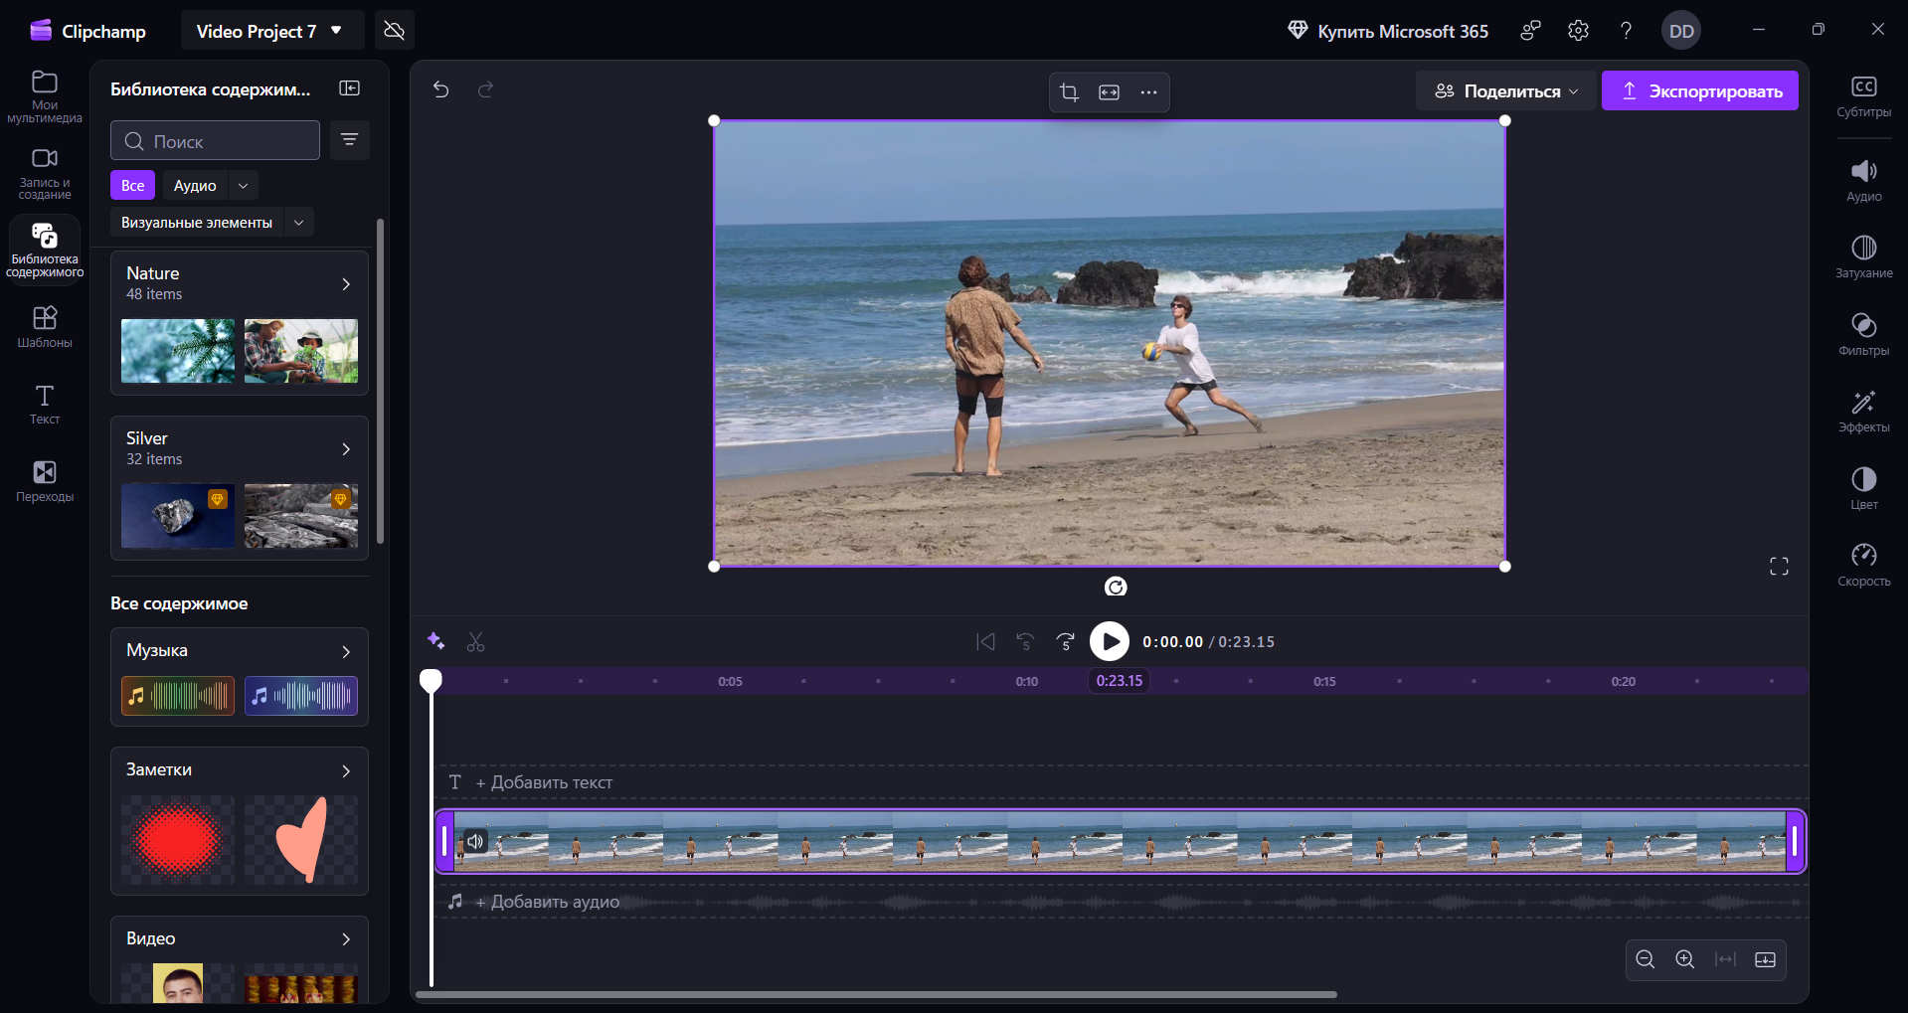Open the Speed (Скорость) panel
1908x1013 pixels.
1864,565
